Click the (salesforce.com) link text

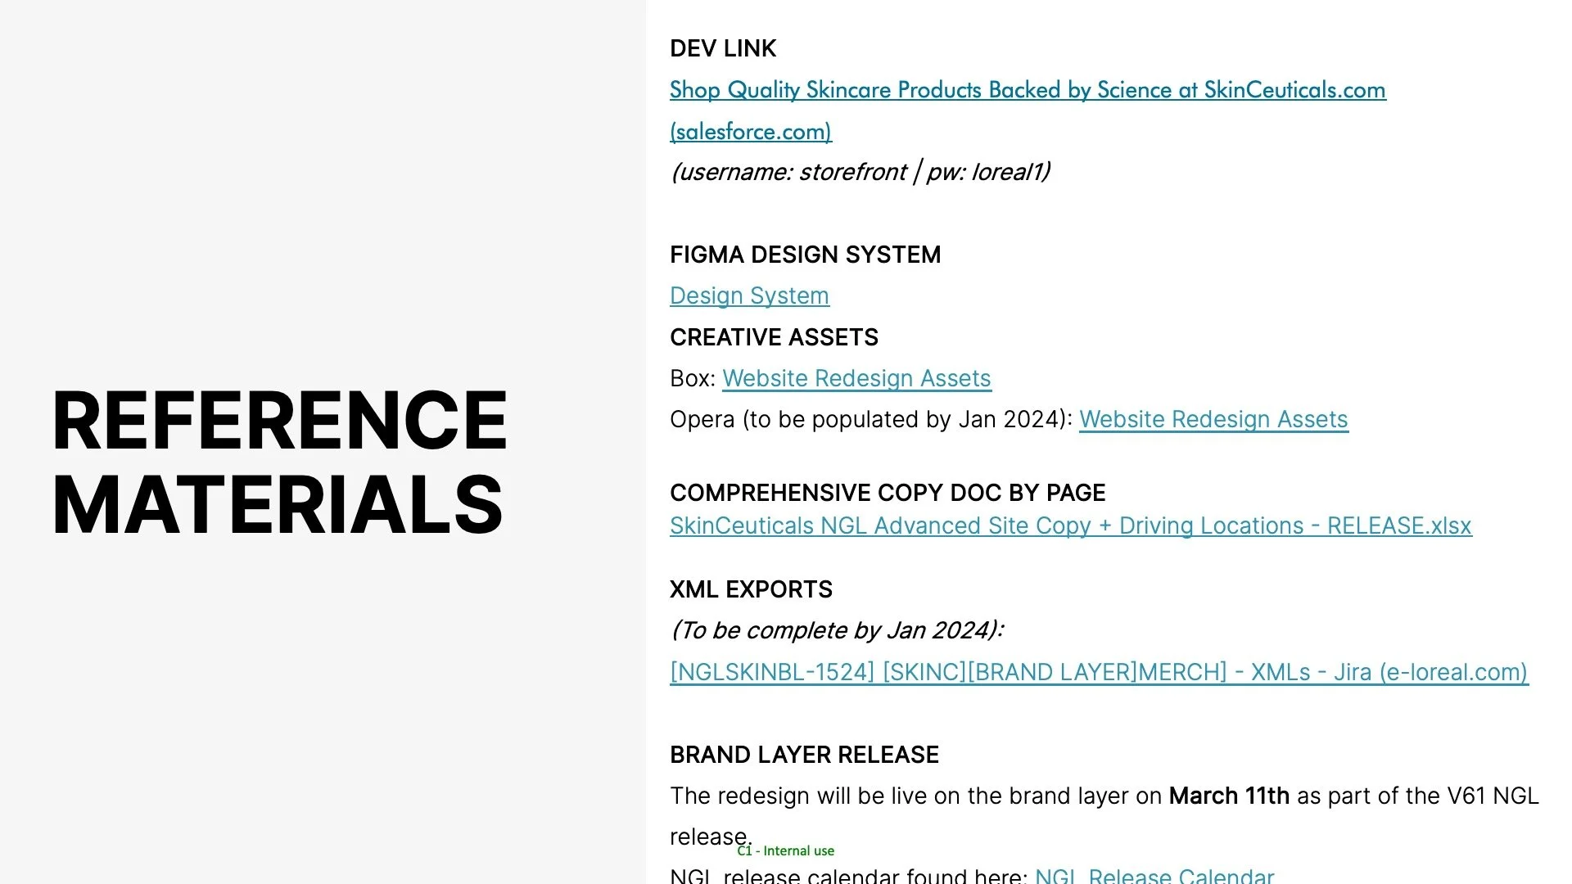click(750, 132)
